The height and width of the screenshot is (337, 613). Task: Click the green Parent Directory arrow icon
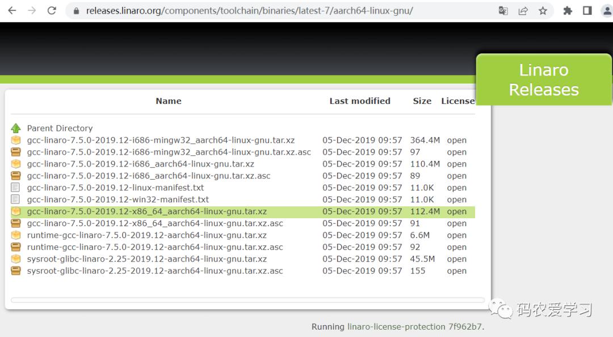16,128
